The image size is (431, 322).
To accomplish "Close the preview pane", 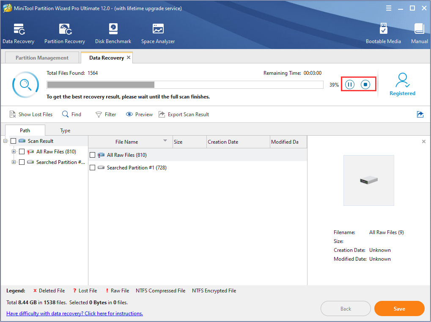I will click(x=423, y=142).
